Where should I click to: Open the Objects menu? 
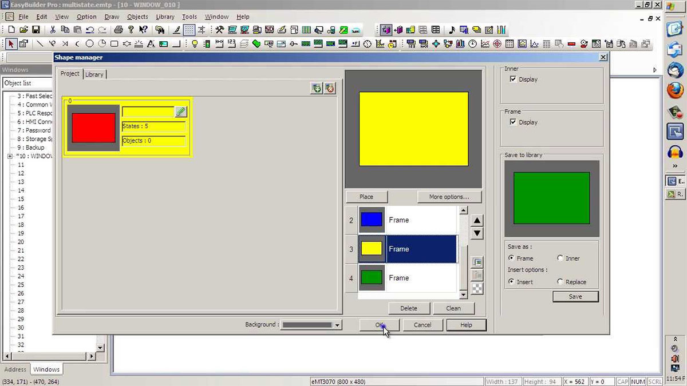coord(137,17)
